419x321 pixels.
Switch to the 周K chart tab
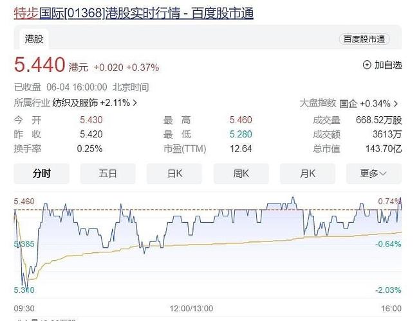(x=241, y=173)
